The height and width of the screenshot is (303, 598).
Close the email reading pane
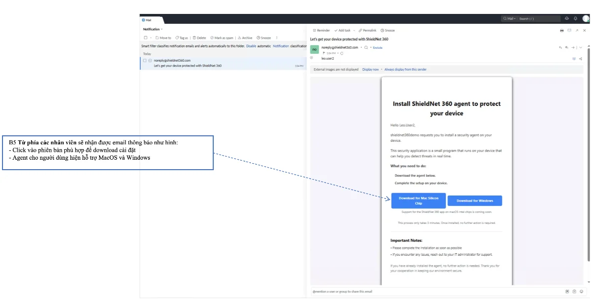click(585, 30)
